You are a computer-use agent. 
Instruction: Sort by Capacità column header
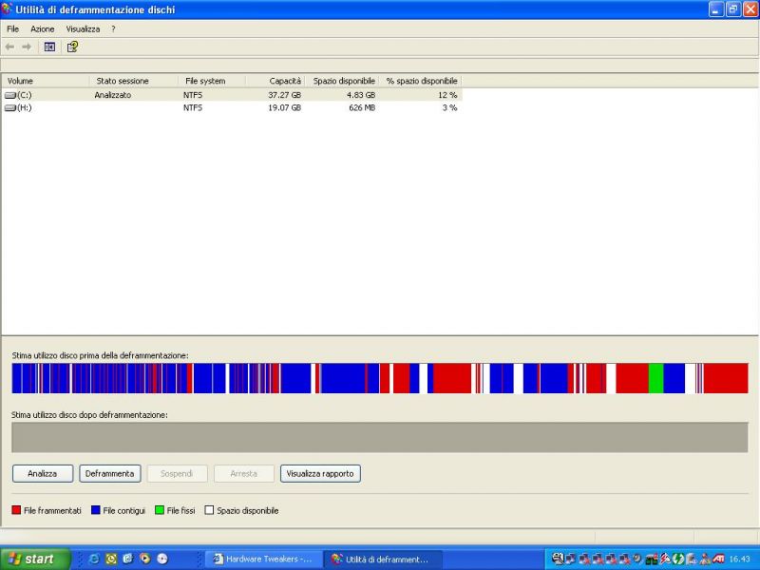[275, 81]
